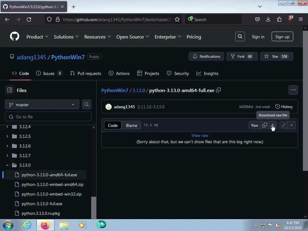The height and width of the screenshot is (231, 308).
Task: Open the master branch dropdown
Action: coord(42,104)
